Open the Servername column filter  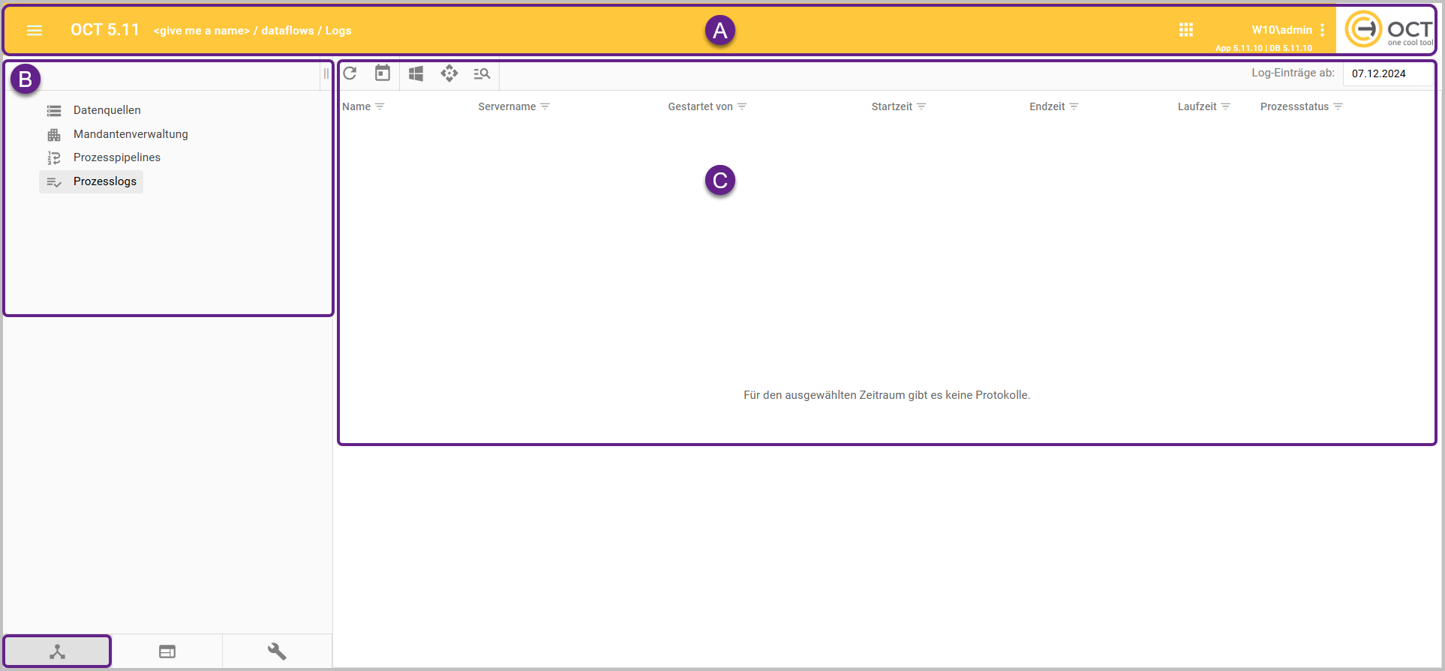pos(545,106)
